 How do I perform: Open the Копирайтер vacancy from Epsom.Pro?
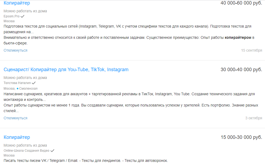click(17, 3)
